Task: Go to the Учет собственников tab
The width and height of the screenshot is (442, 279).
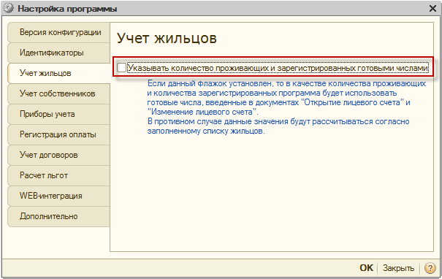Action: click(x=59, y=93)
